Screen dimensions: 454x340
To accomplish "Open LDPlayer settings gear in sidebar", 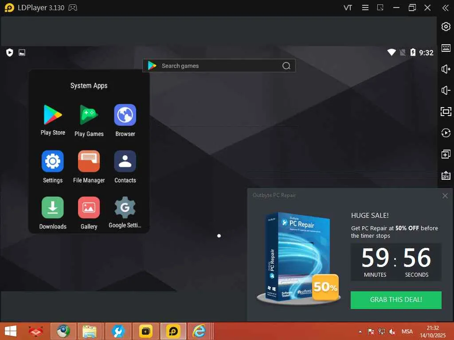I will pyautogui.click(x=446, y=27).
